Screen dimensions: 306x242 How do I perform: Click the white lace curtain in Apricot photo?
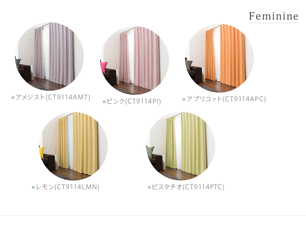218,54
